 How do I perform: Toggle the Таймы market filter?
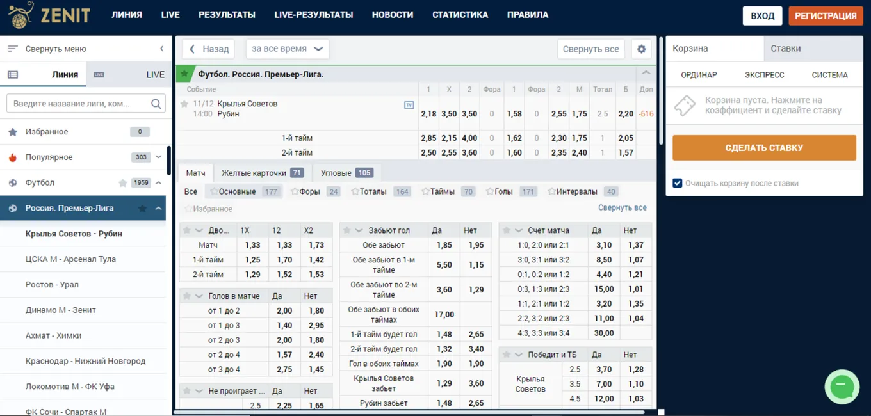click(x=448, y=191)
